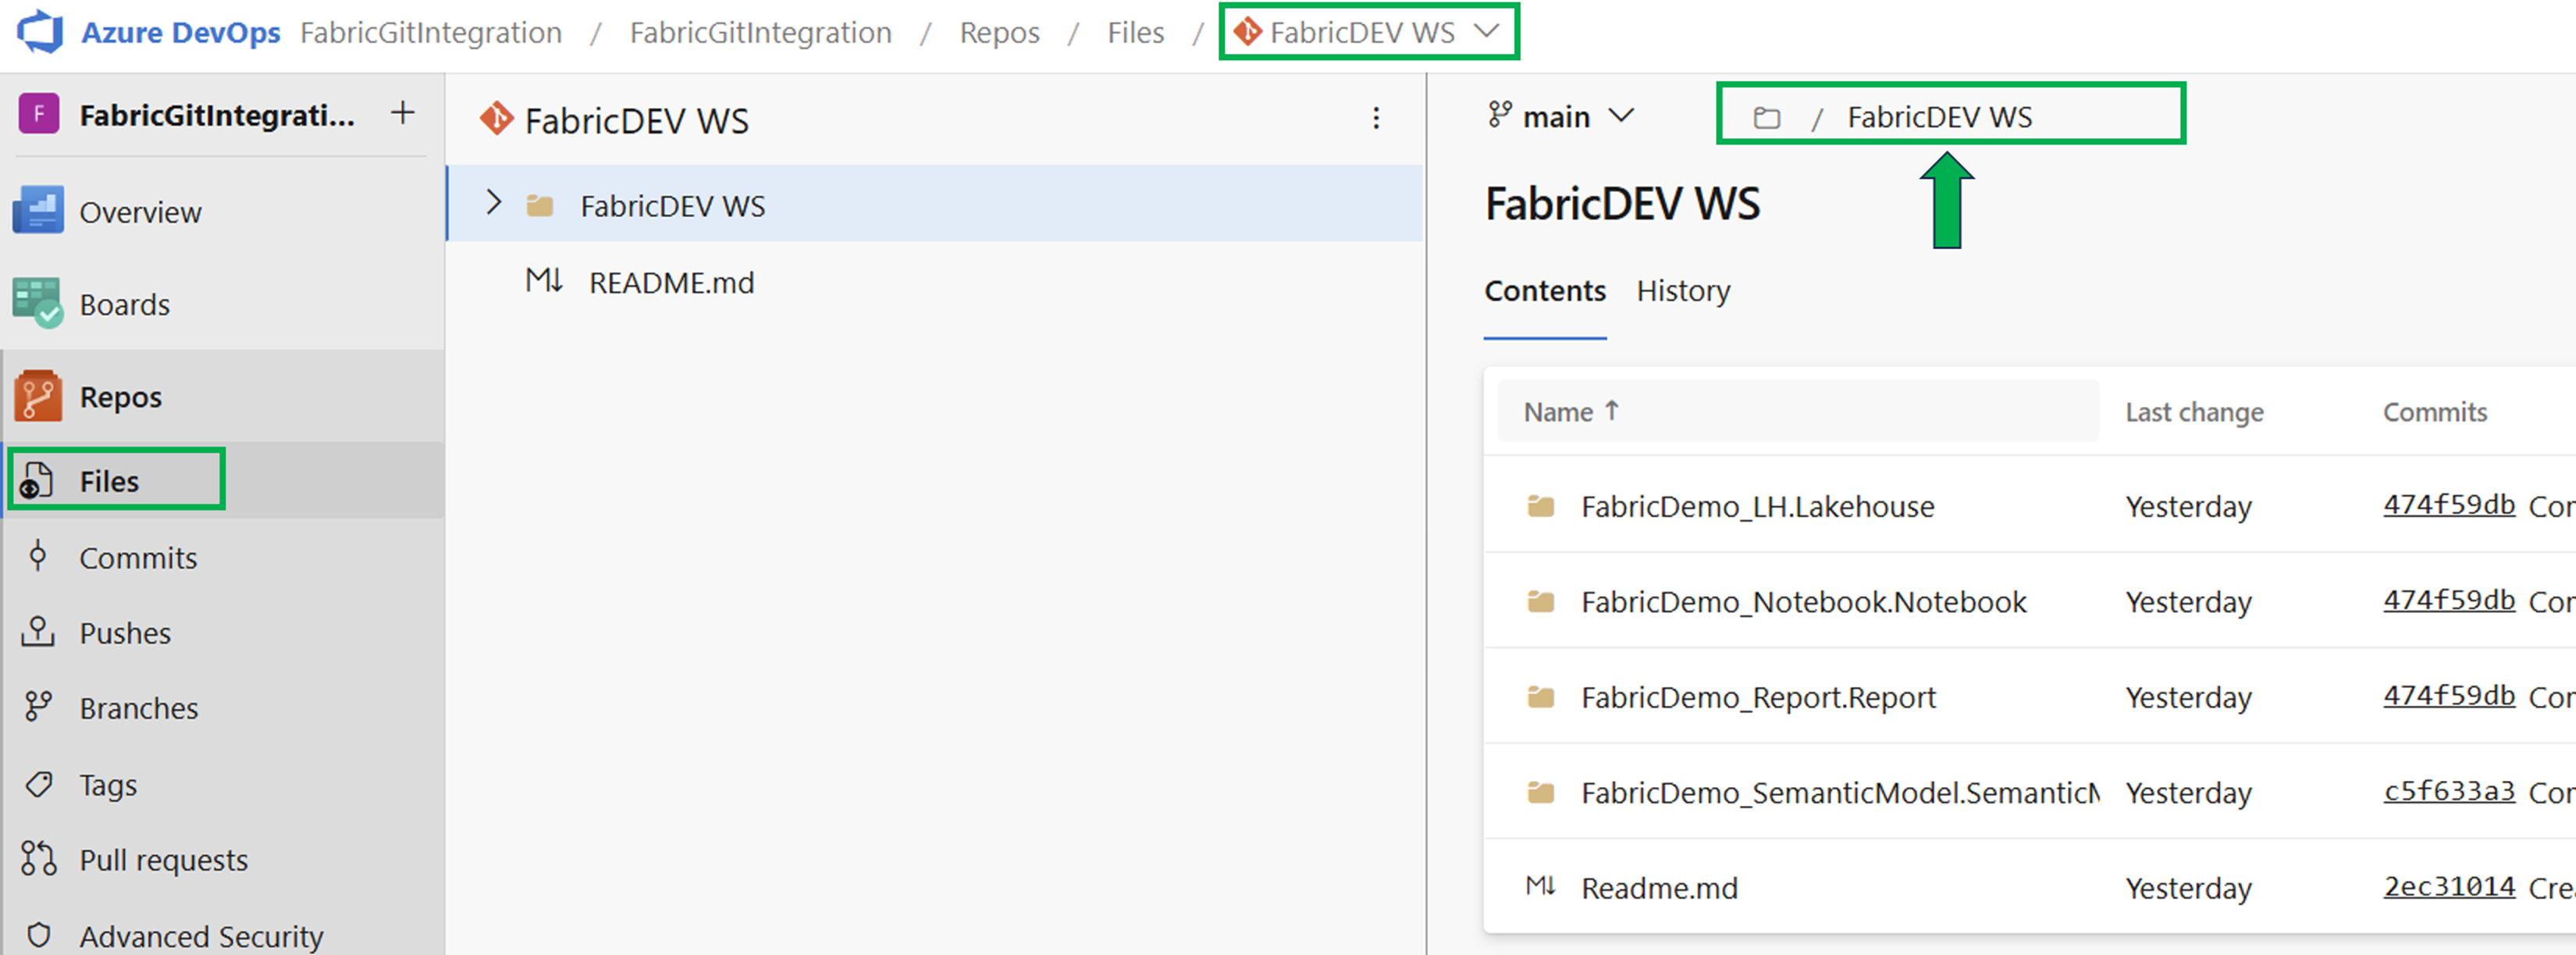Image resolution: width=2576 pixels, height=955 pixels.
Task: Open FabricGitIntegration organization breadcrumb
Action: point(431,33)
